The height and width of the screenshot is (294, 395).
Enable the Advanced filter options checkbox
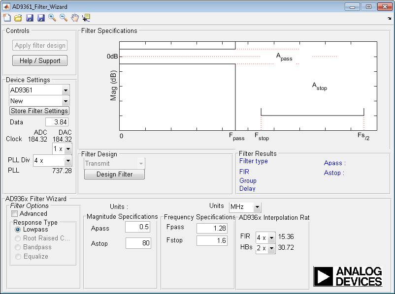tap(15, 214)
